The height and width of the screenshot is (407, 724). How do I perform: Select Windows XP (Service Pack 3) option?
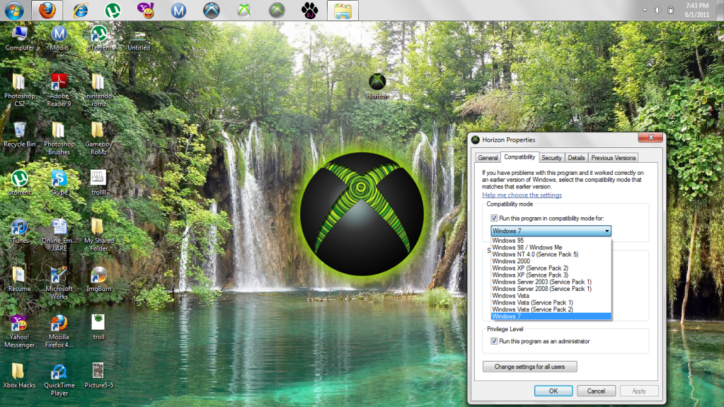(530, 275)
